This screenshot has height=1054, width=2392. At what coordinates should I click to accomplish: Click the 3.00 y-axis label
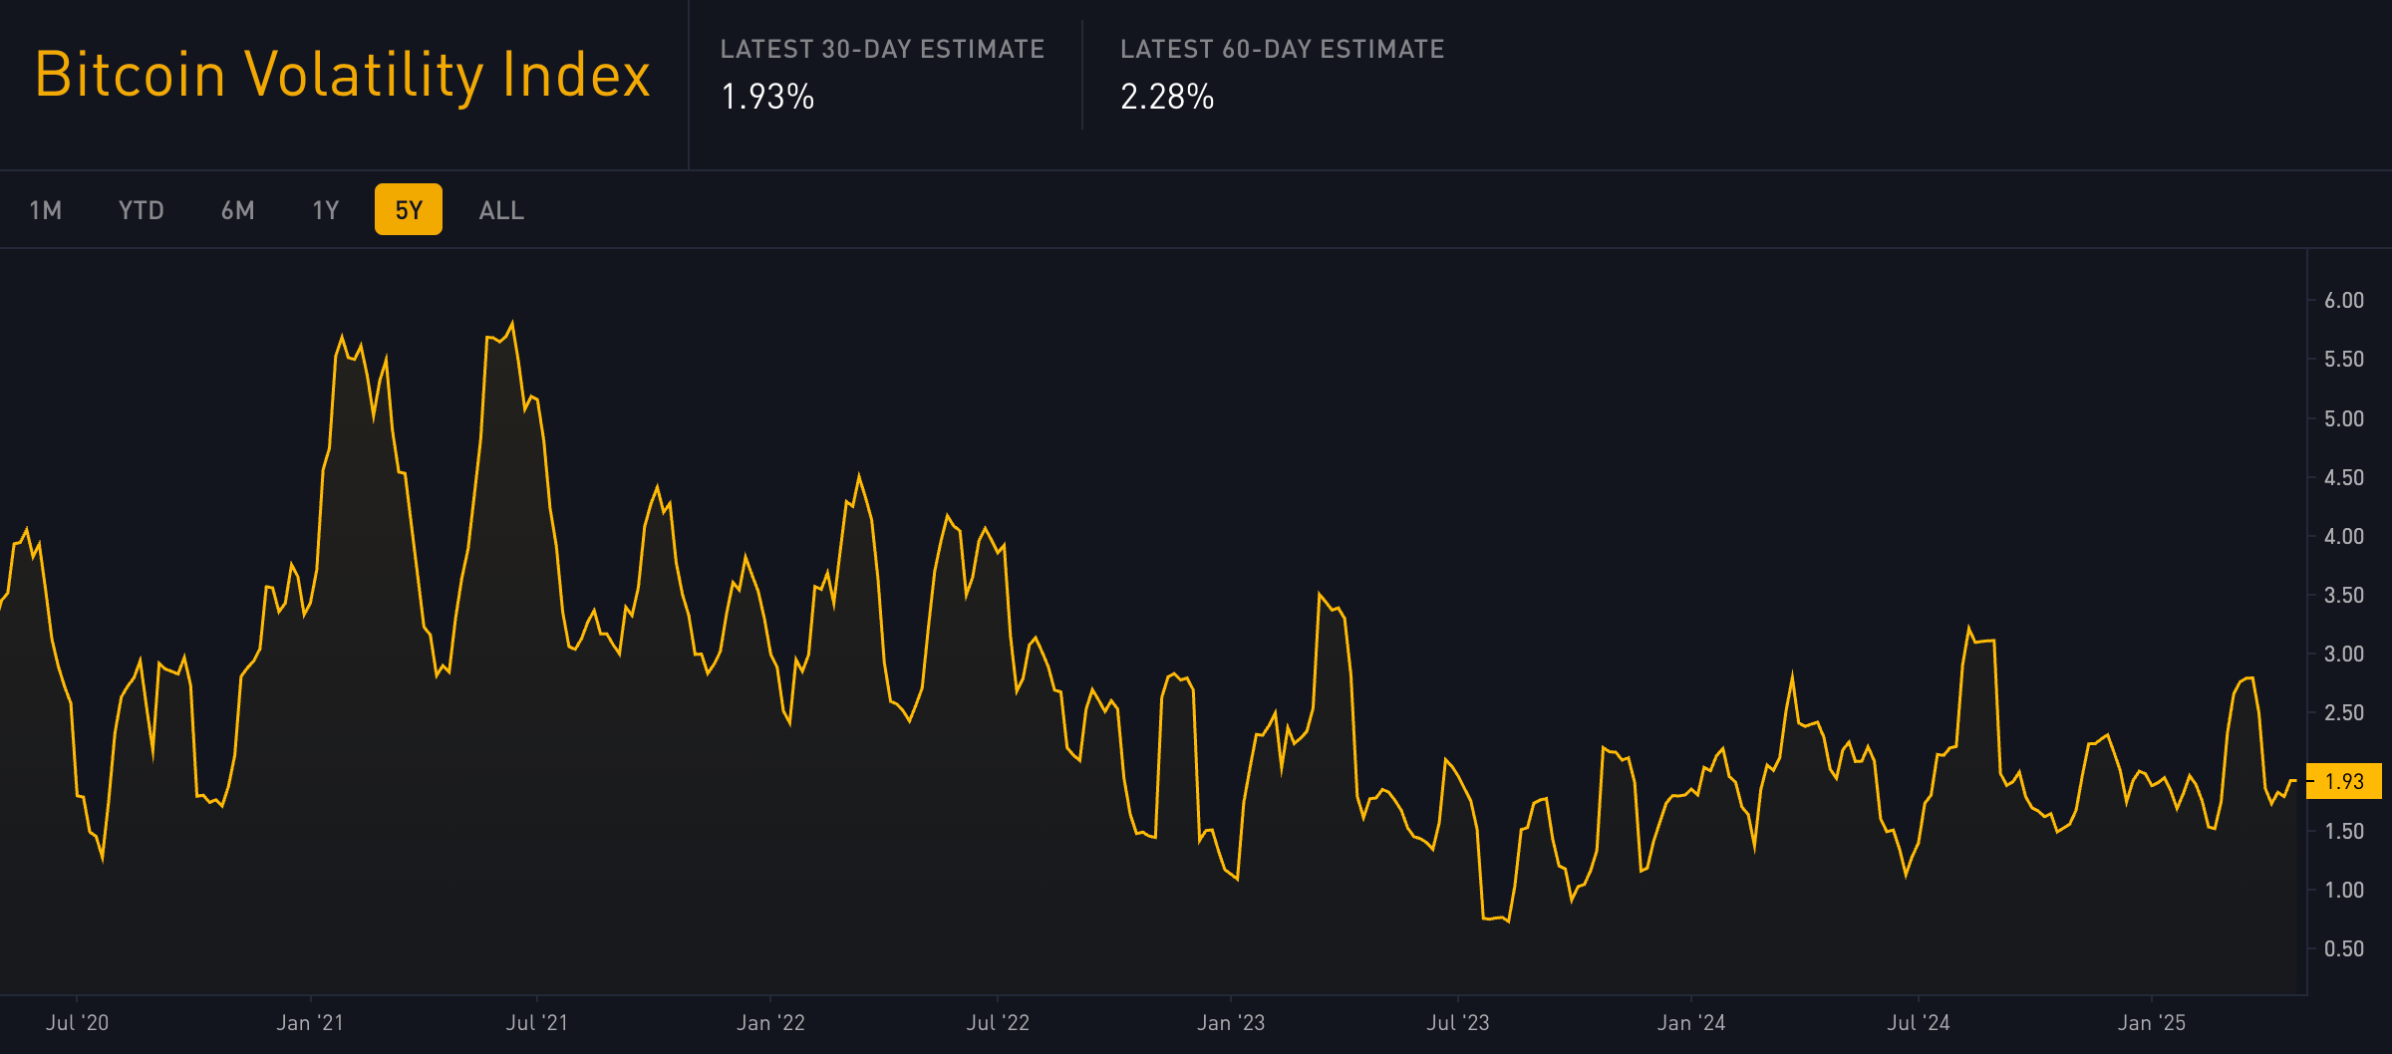[2344, 654]
